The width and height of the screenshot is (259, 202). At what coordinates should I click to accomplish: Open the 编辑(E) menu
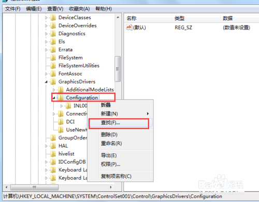tap(34, 9)
